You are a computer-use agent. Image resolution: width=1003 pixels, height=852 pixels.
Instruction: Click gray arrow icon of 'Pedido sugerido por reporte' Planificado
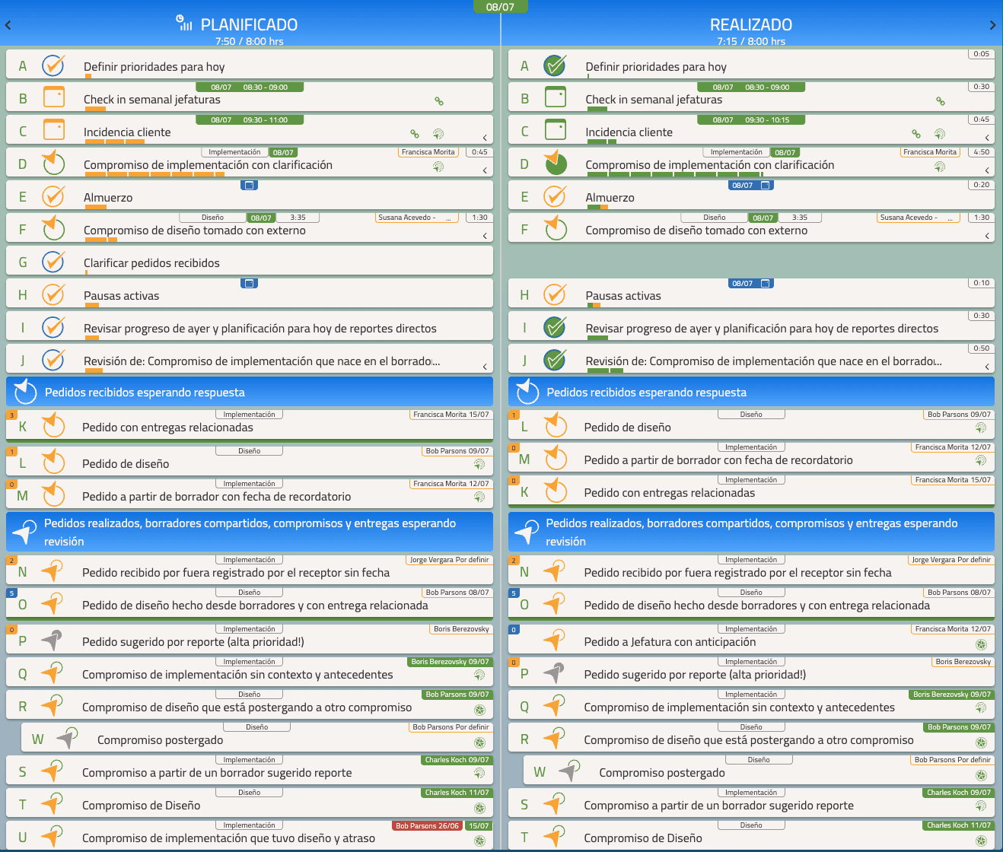point(52,640)
